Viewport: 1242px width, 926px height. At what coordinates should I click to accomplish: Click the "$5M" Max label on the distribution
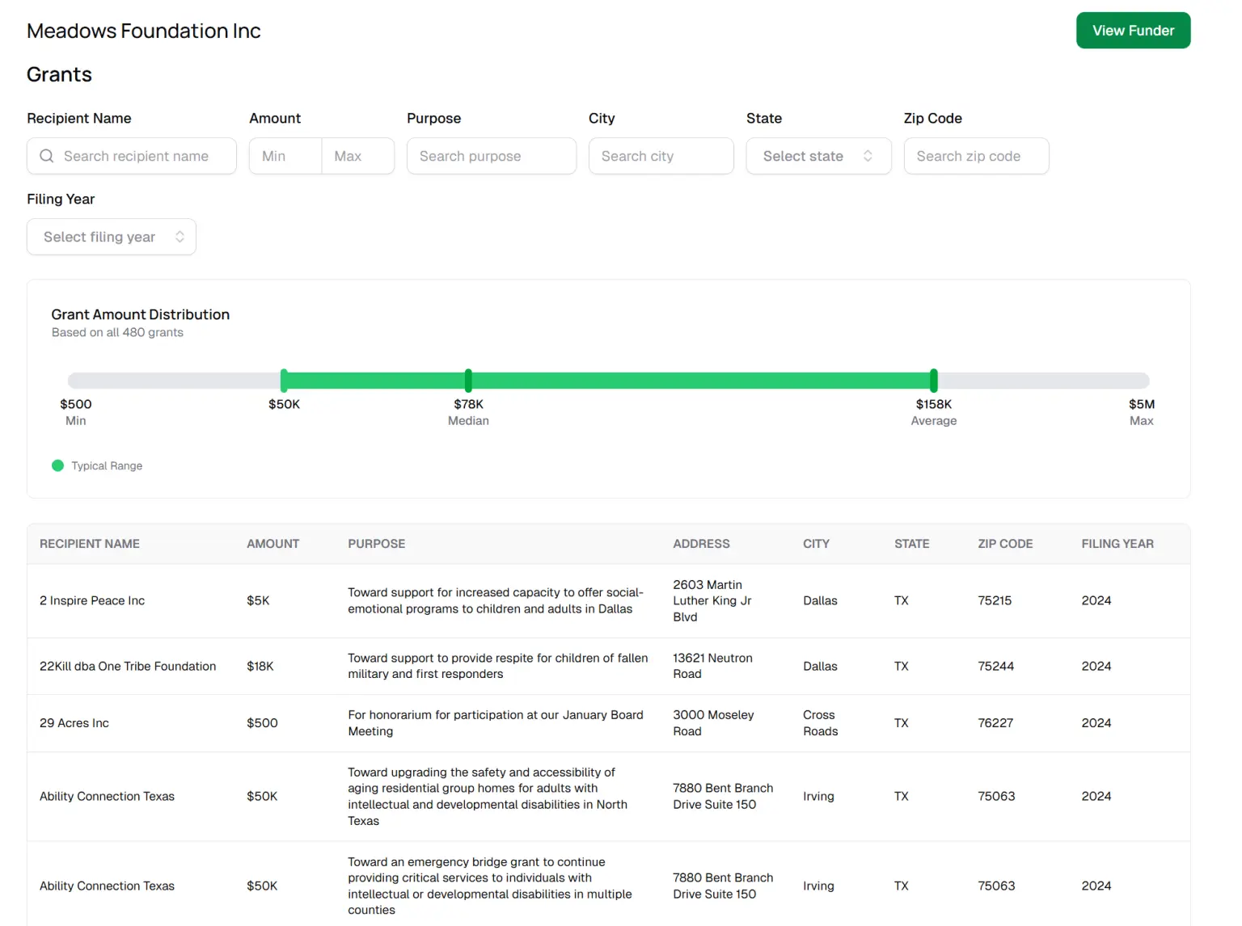(1142, 404)
